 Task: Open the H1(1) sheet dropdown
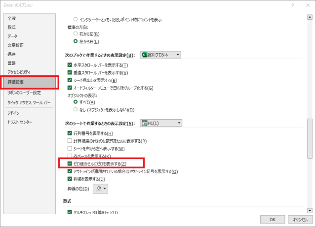(x=161, y=123)
